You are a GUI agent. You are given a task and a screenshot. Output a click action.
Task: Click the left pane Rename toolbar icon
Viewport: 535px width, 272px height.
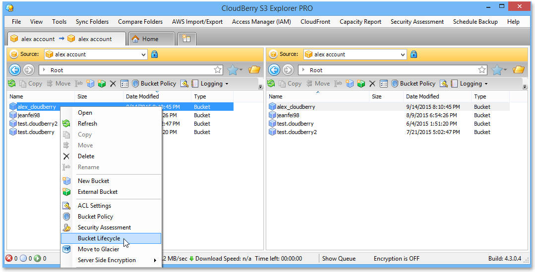79,84
